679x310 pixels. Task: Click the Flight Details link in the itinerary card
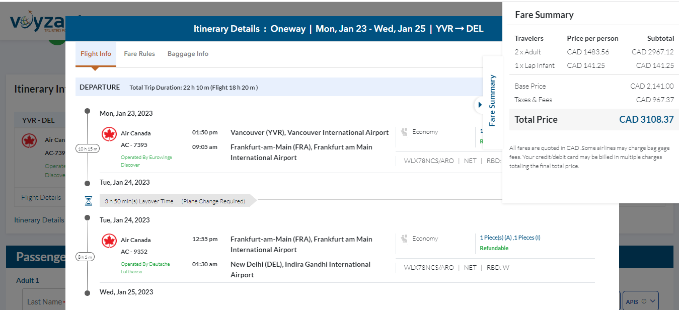(41, 197)
